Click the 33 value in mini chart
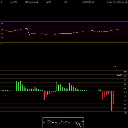 point(82,124)
